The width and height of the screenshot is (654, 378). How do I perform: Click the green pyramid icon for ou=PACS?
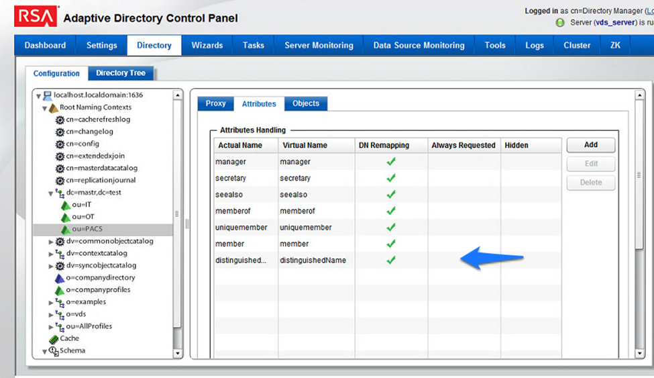[66, 230]
